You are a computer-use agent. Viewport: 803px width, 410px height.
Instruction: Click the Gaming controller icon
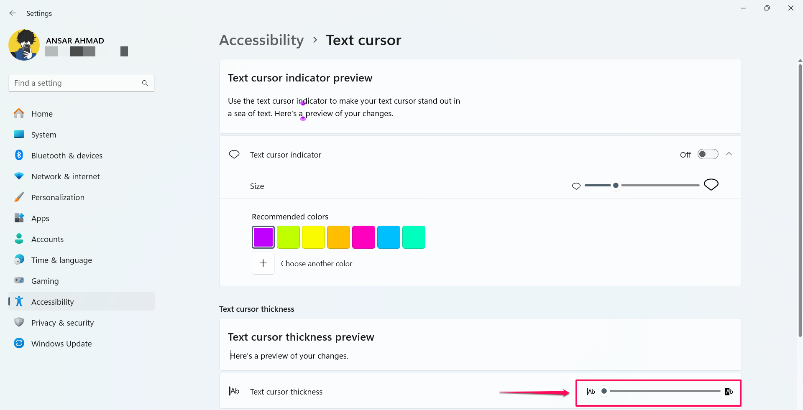point(19,280)
